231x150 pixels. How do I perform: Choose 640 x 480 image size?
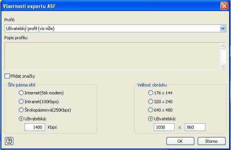[150, 110]
